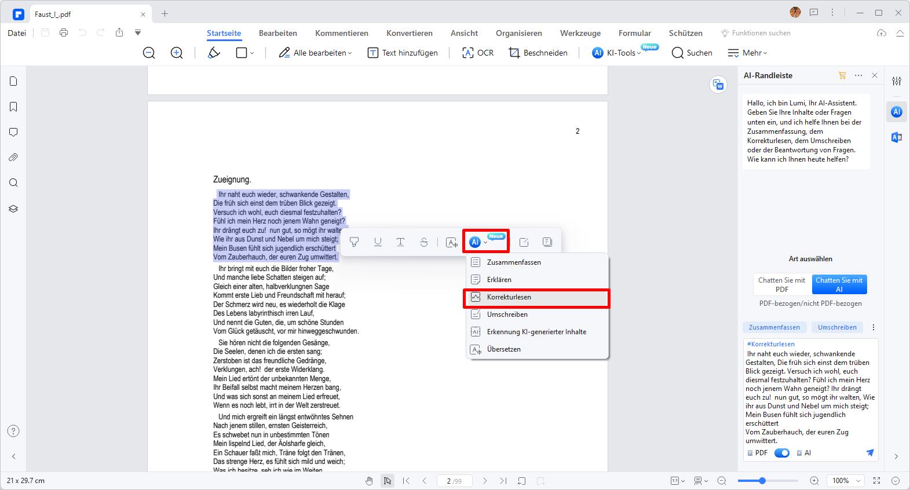Click the page number input field
This screenshot has width=910, height=490.
click(454, 481)
